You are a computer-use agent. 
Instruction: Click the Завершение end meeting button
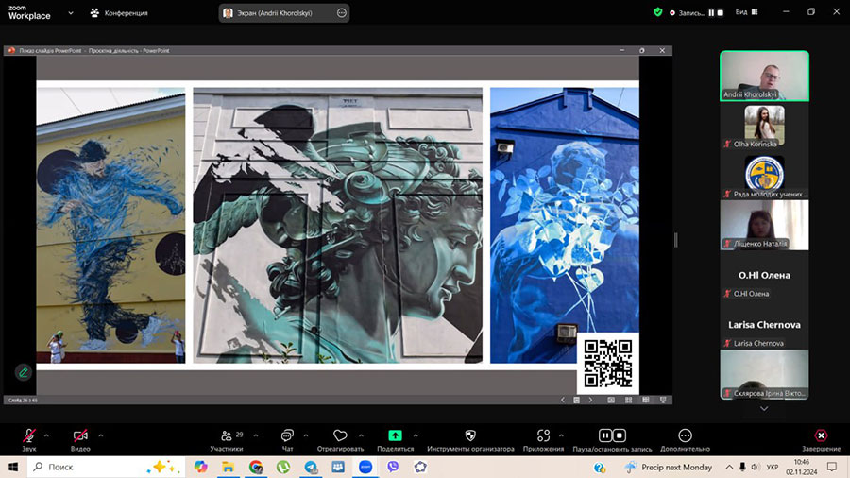[822, 439]
